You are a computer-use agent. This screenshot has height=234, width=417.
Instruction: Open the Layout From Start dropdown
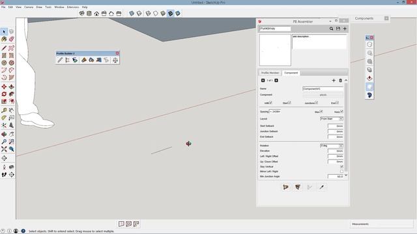(x=332, y=118)
